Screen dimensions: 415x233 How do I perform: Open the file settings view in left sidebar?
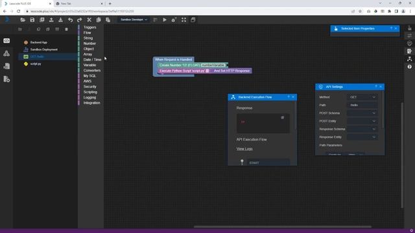(6, 79)
